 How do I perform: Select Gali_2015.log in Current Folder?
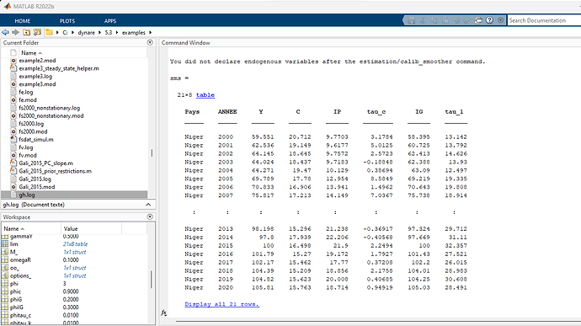(35, 179)
